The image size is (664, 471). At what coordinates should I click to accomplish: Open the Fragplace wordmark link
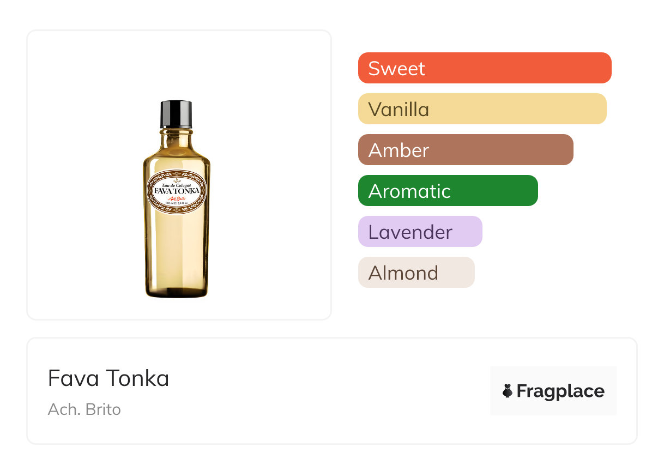[x=560, y=391]
